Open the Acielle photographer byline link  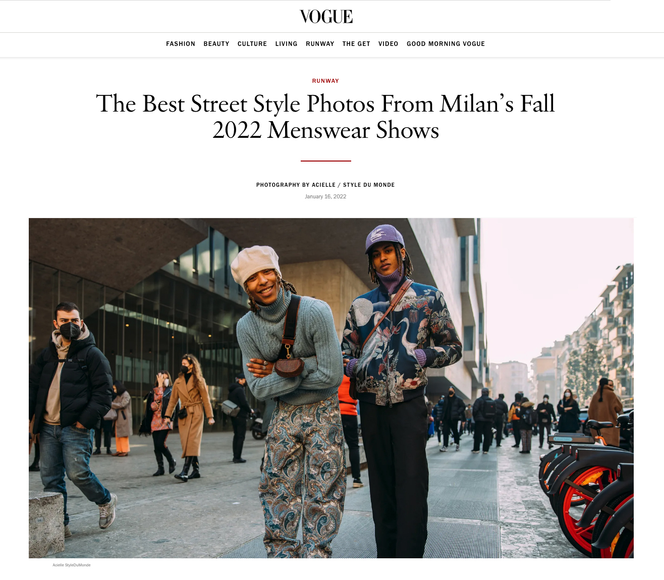[x=323, y=185]
